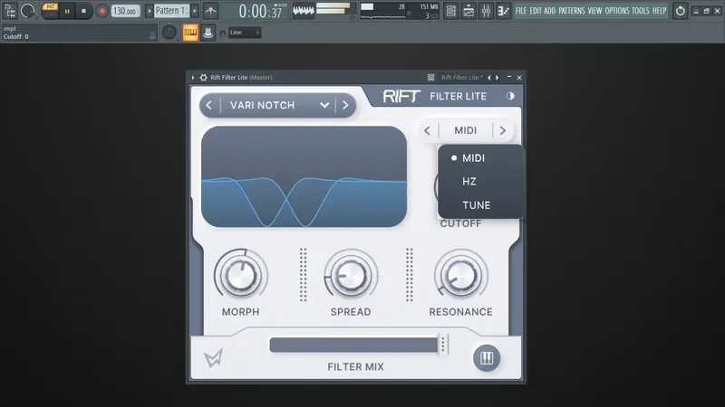
Task: Click the Minimal Audio logo icon
Action: click(214, 358)
